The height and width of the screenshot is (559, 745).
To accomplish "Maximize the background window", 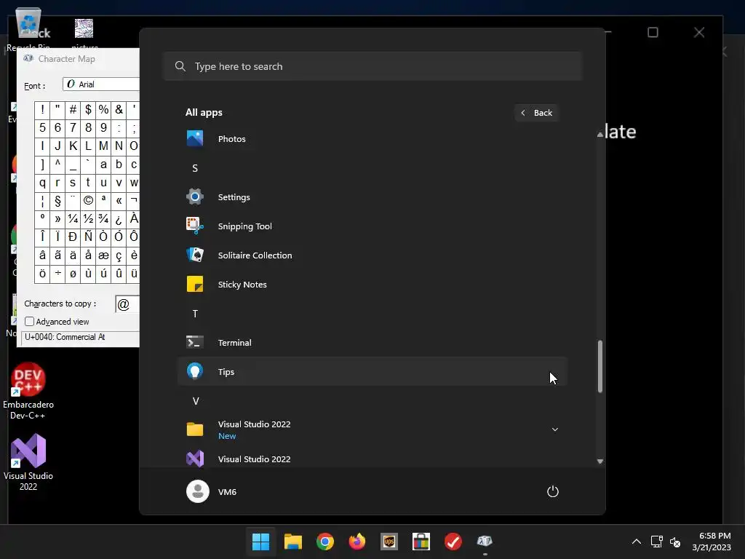I will [x=653, y=32].
